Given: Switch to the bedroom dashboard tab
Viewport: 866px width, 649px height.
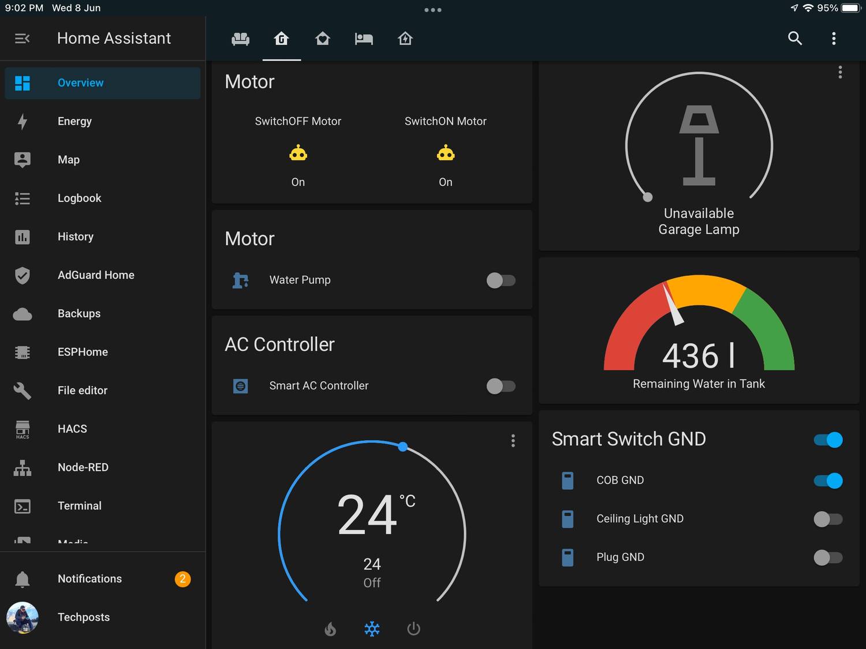Looking at the screenshot, I should (x=364, y=39).
